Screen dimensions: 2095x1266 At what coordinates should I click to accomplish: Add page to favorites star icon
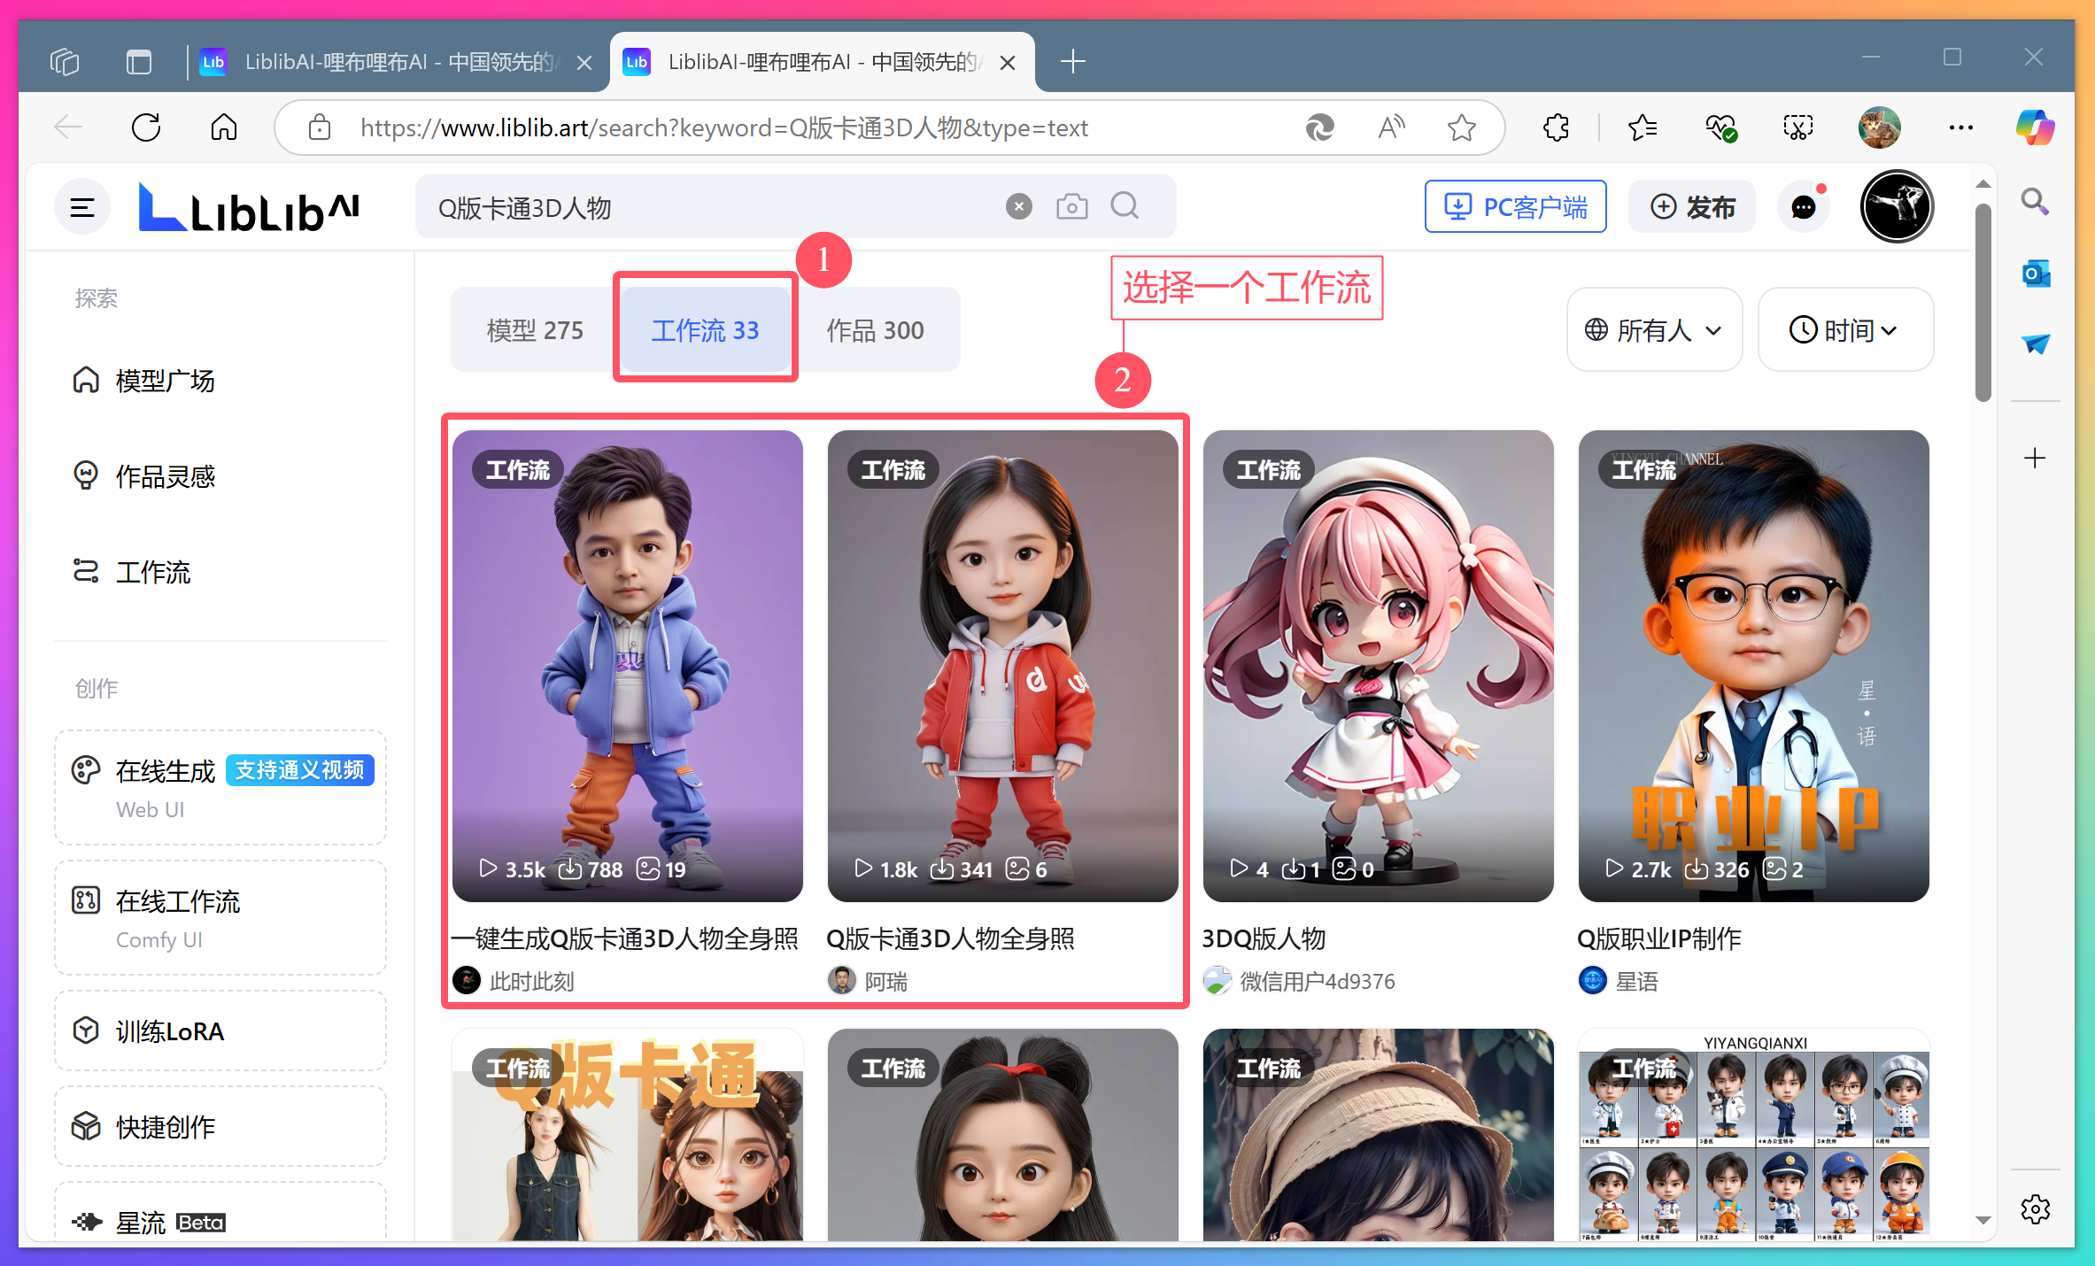[x=1461, y=128]
